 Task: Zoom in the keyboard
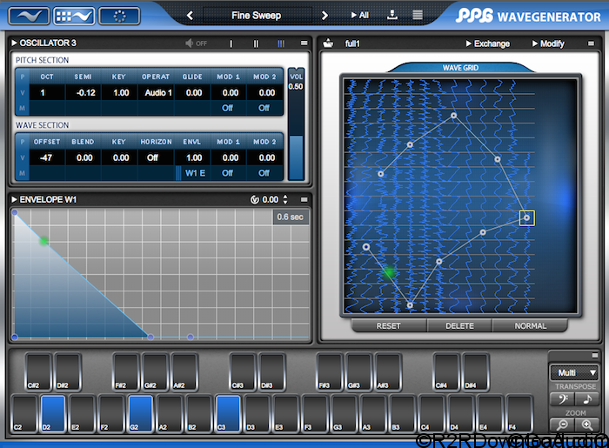pos(587,425)
